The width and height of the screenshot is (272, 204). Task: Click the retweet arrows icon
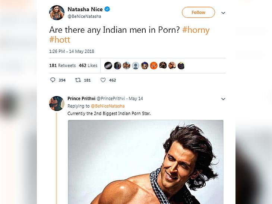click(78, 80)
